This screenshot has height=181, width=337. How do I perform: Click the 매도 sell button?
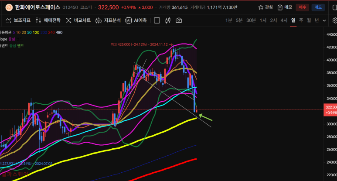(x=318, y=7)
